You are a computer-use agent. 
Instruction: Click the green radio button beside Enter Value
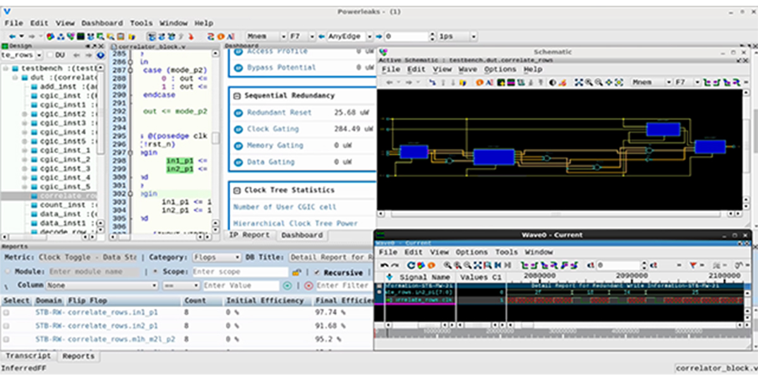[x=287, y=284]
